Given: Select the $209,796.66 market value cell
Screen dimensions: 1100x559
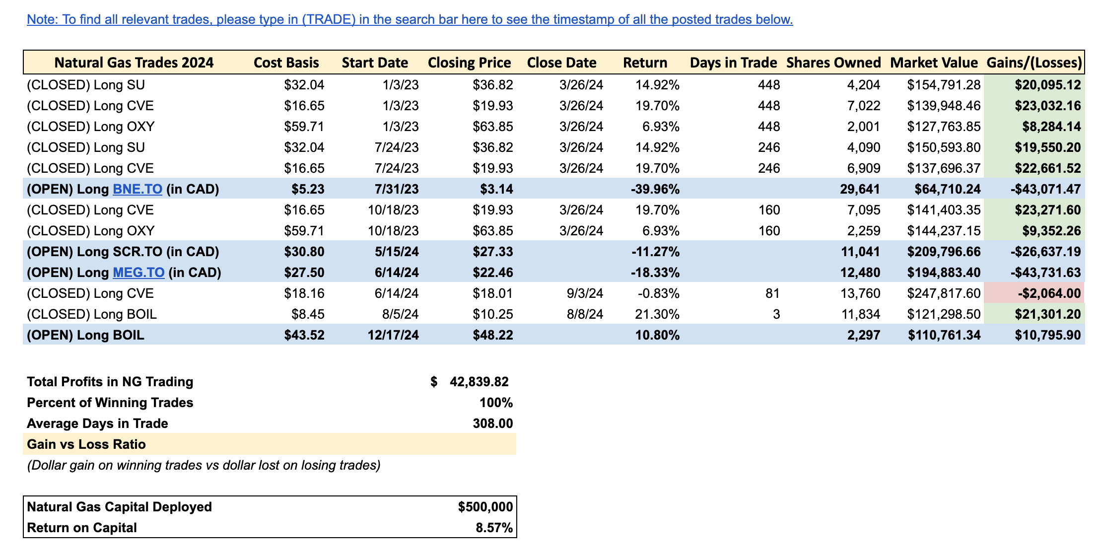Looking at the screenshot, I should pyautogui.click(x=944, y=252).
